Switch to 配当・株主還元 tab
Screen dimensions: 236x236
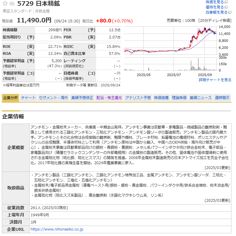pos(109,98)
